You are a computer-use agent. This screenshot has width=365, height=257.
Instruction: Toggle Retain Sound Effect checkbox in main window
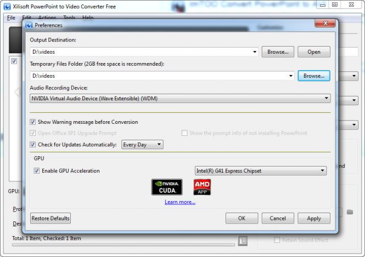[x=277, y=240]
